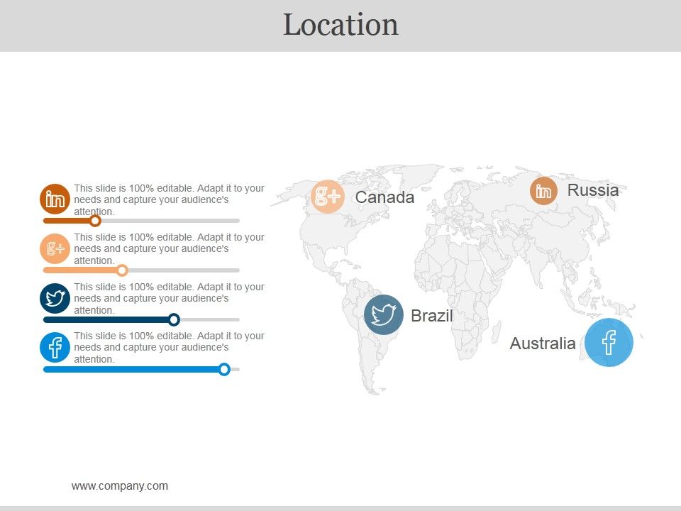Select the description text beside the Facebook icon
681x511 pixels.
tap(169, 348)
